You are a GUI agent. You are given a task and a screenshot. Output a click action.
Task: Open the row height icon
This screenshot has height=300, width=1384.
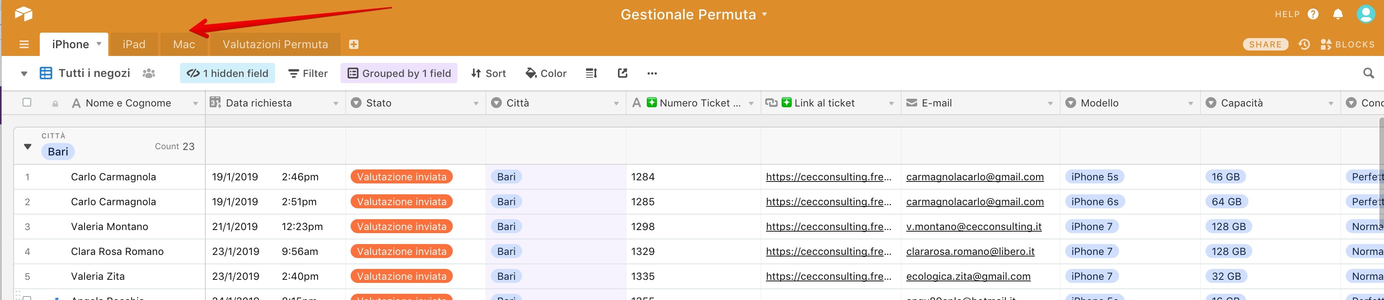(591, 73)
